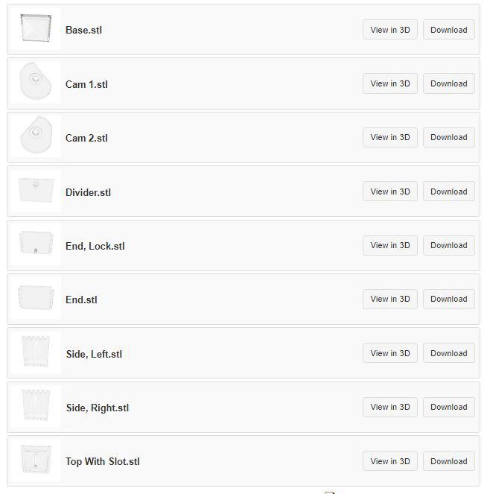View Side, Right.stl in 3D
Viewport: 490px width, 494px height.
click(x=390, y=407)
